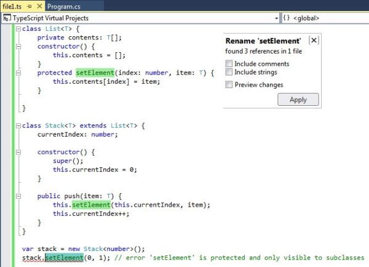Viewport: 369px width, 267px height.
Task: Apply the rename changes
Action: click(x=298, y=100)
